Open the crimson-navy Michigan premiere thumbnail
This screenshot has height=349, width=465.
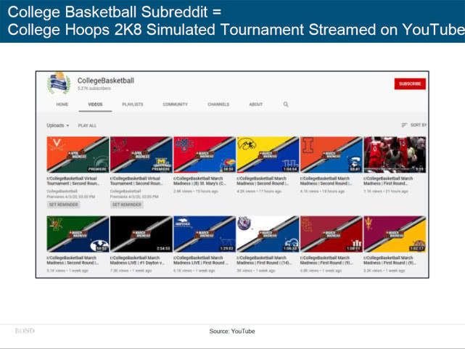pos(141,155)
